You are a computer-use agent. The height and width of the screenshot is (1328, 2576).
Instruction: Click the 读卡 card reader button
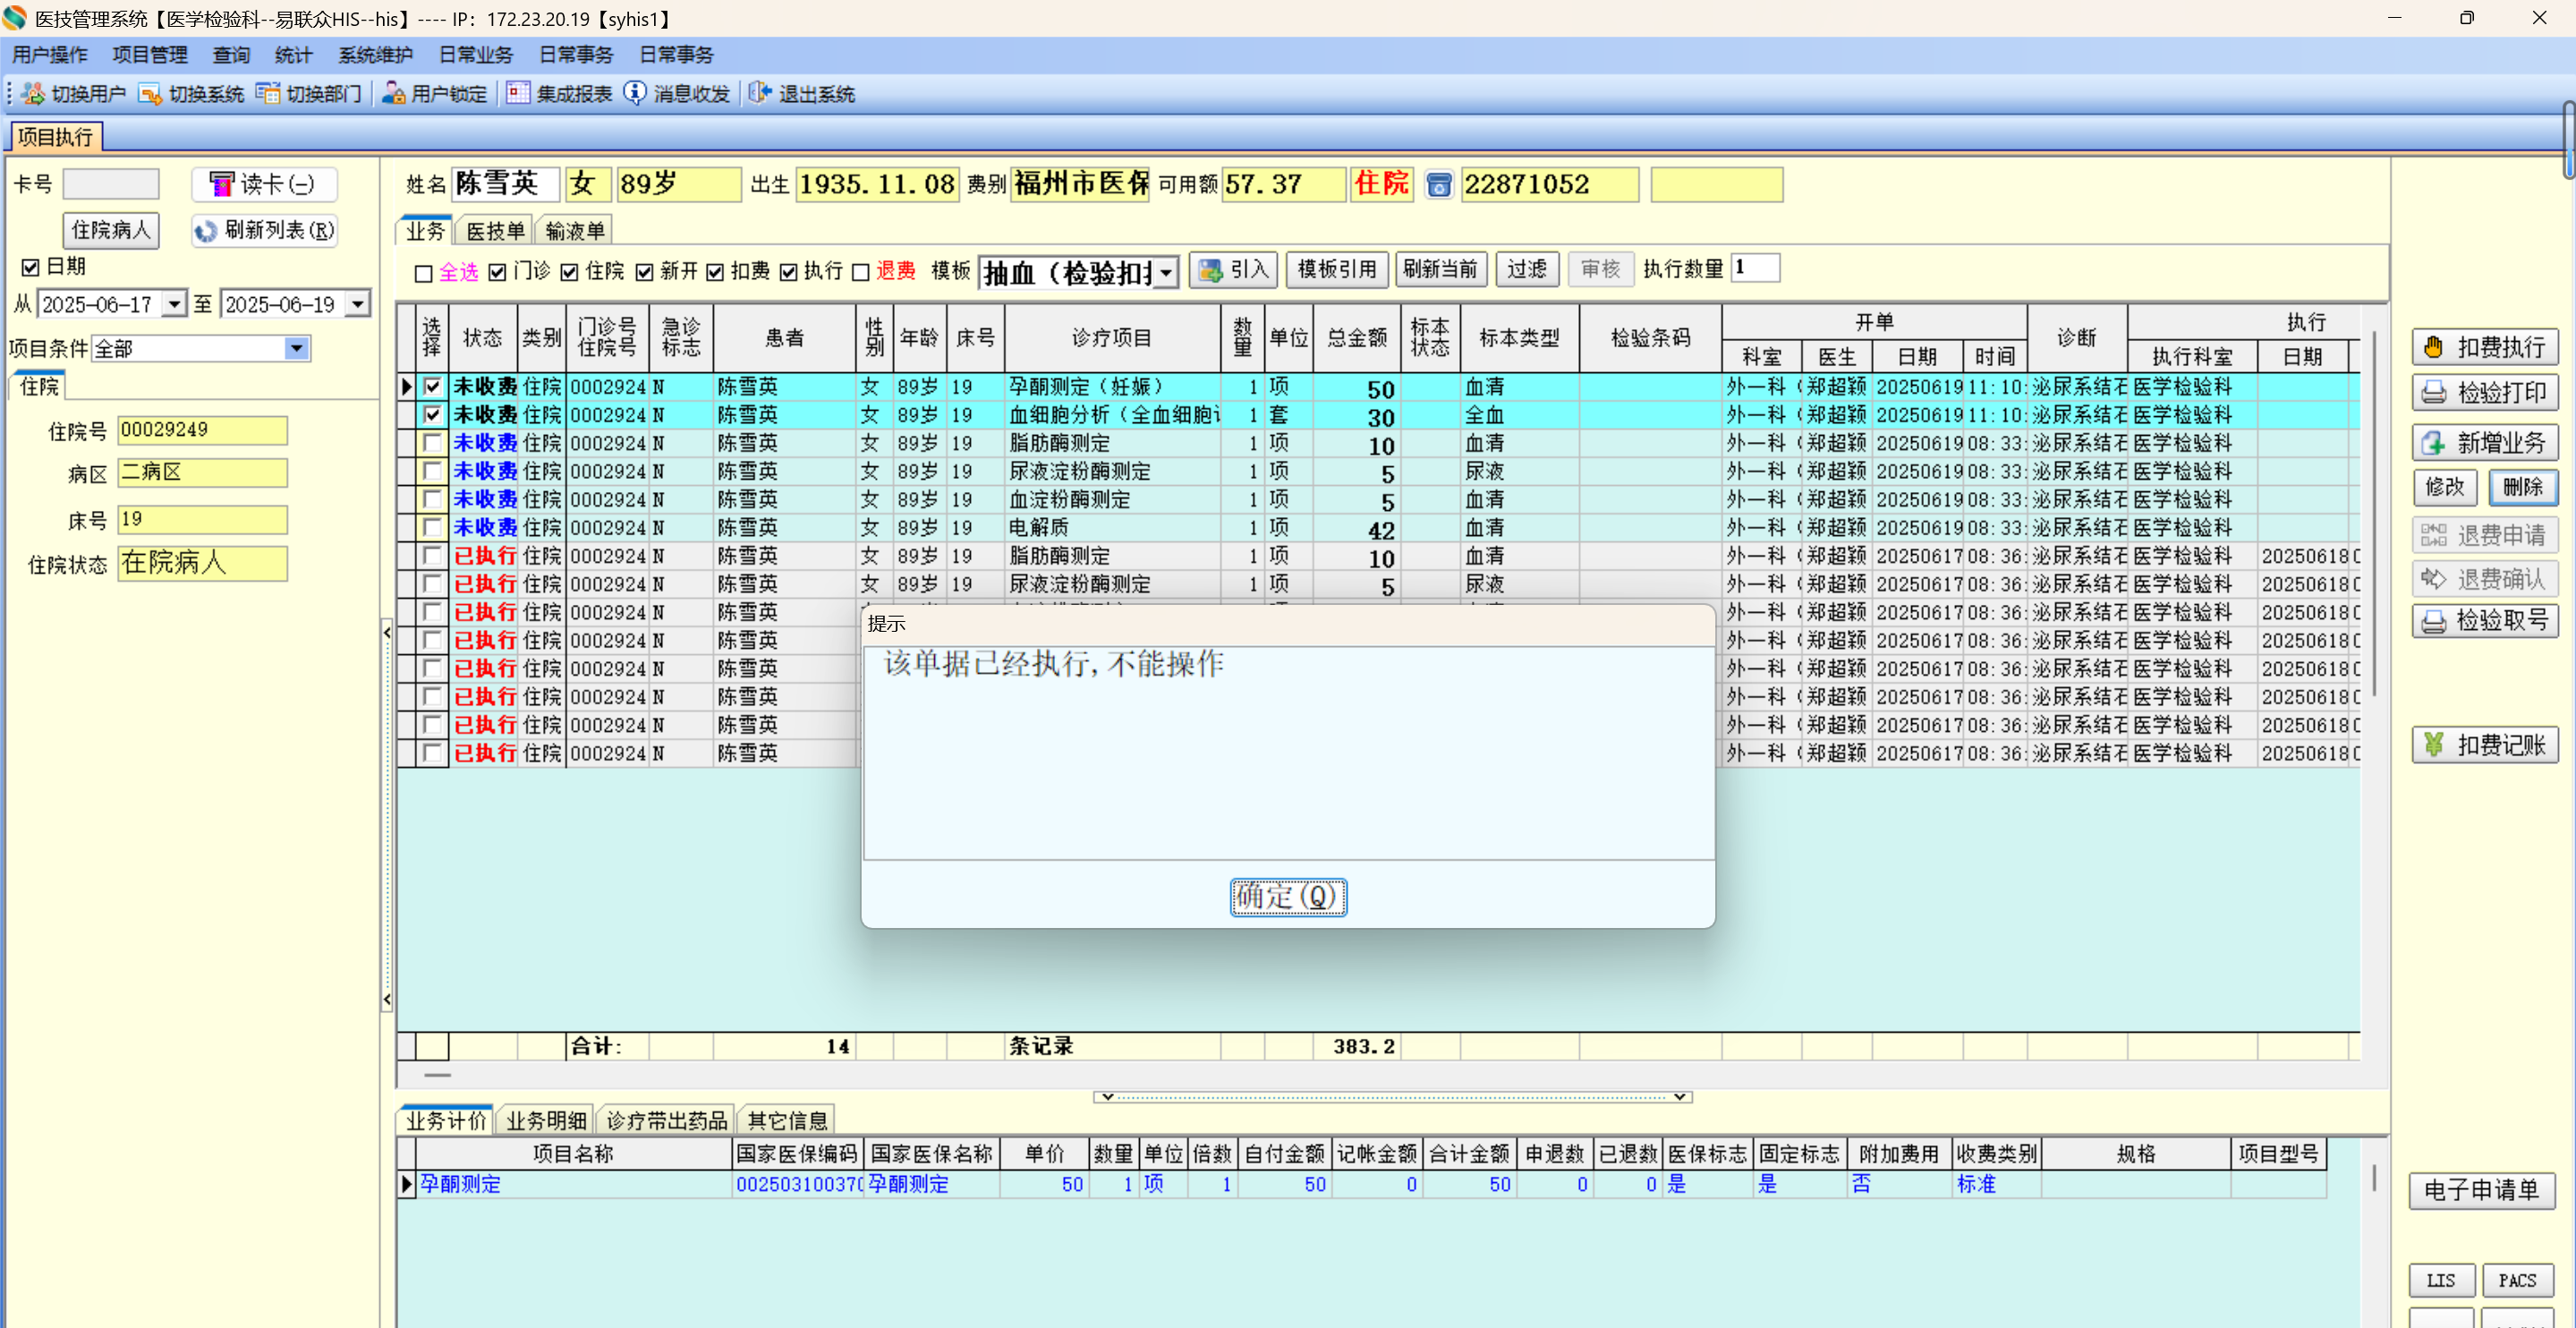[x=264, y=184]
